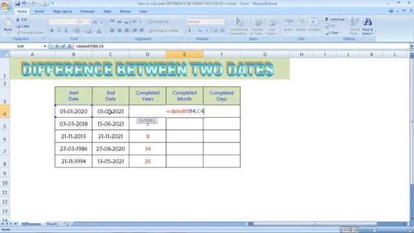Open Sort & Filter options
The image size is (414, 233).
pos(354,26)
